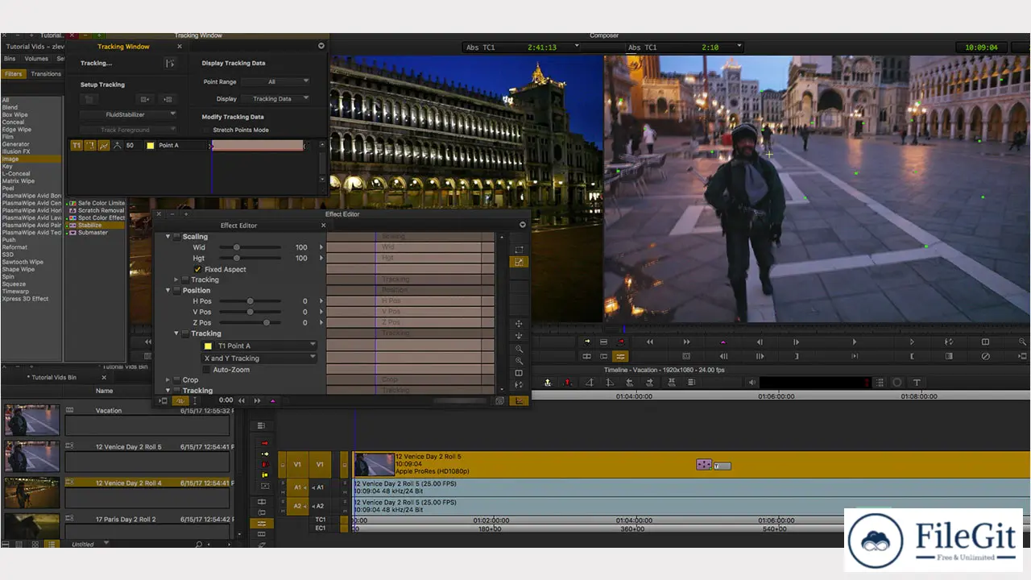The height and width of the screenshot is (580, 1031).
Task: Click the Play button under Composer monitor
Action: (855, 342)
